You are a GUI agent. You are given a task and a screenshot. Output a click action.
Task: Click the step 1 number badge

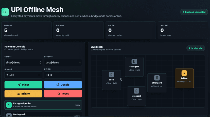click(x=9, y=105)
